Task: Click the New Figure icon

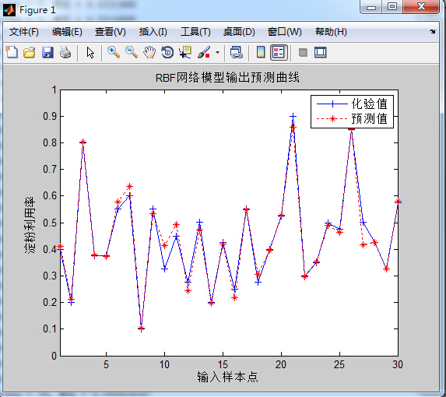Action: coord(12,52)
